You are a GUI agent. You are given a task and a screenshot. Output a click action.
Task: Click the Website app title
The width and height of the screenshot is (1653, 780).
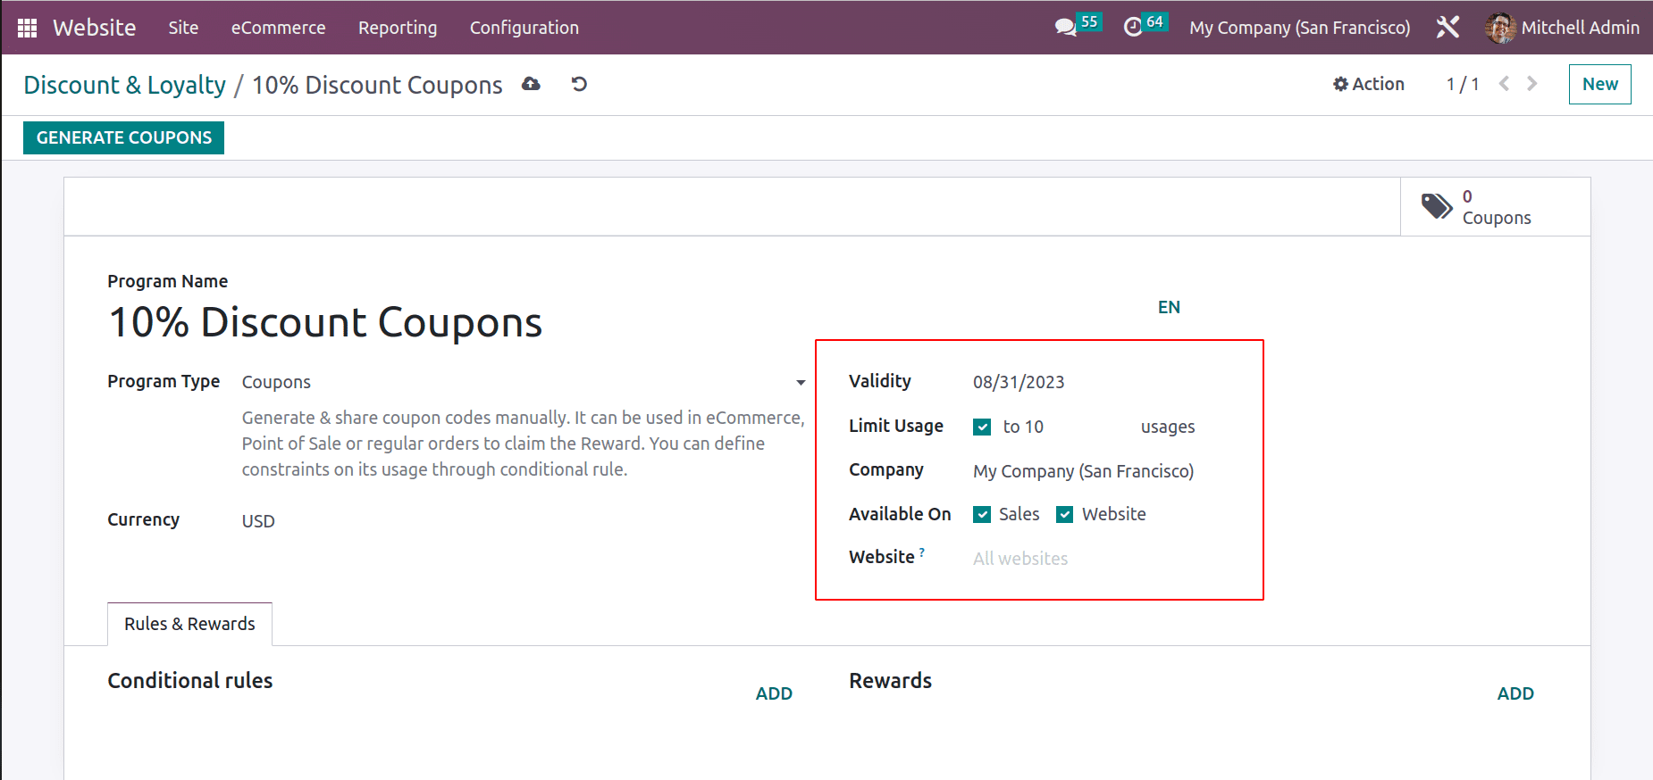tap(94, 28)
